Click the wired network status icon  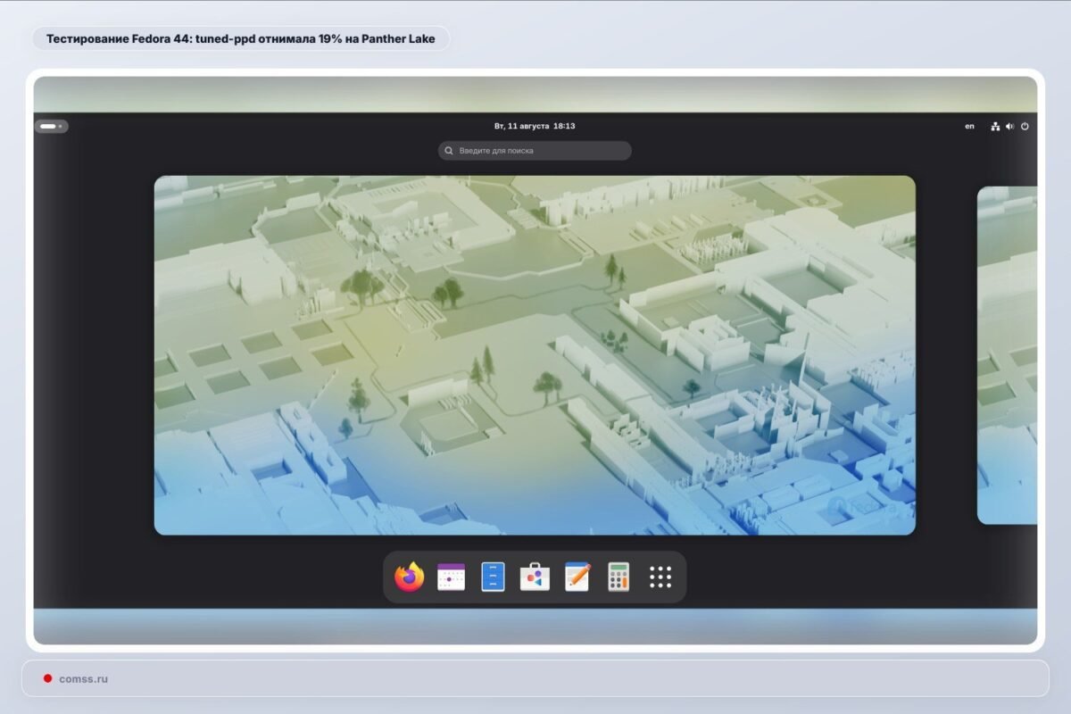[995, 127]
